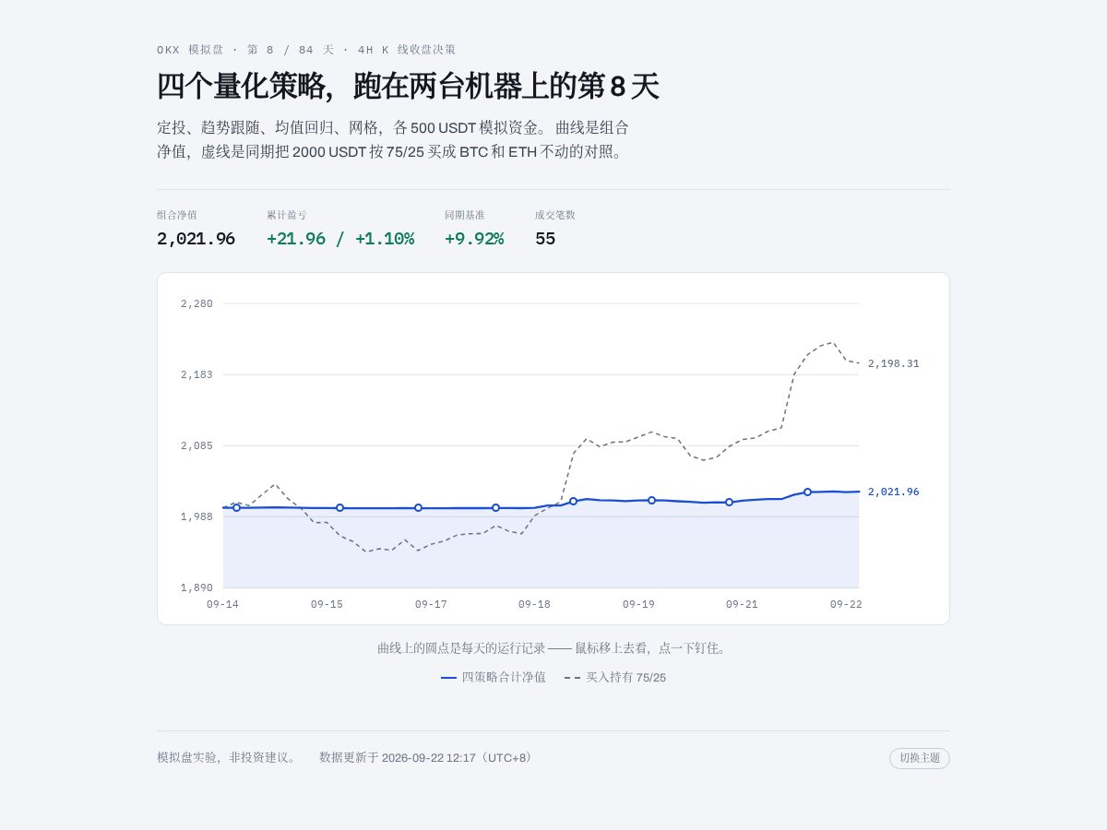This screenshot has height=830, width=1107.
Task: Click the chart hint text about 圆点
Action: pos(553,648)
